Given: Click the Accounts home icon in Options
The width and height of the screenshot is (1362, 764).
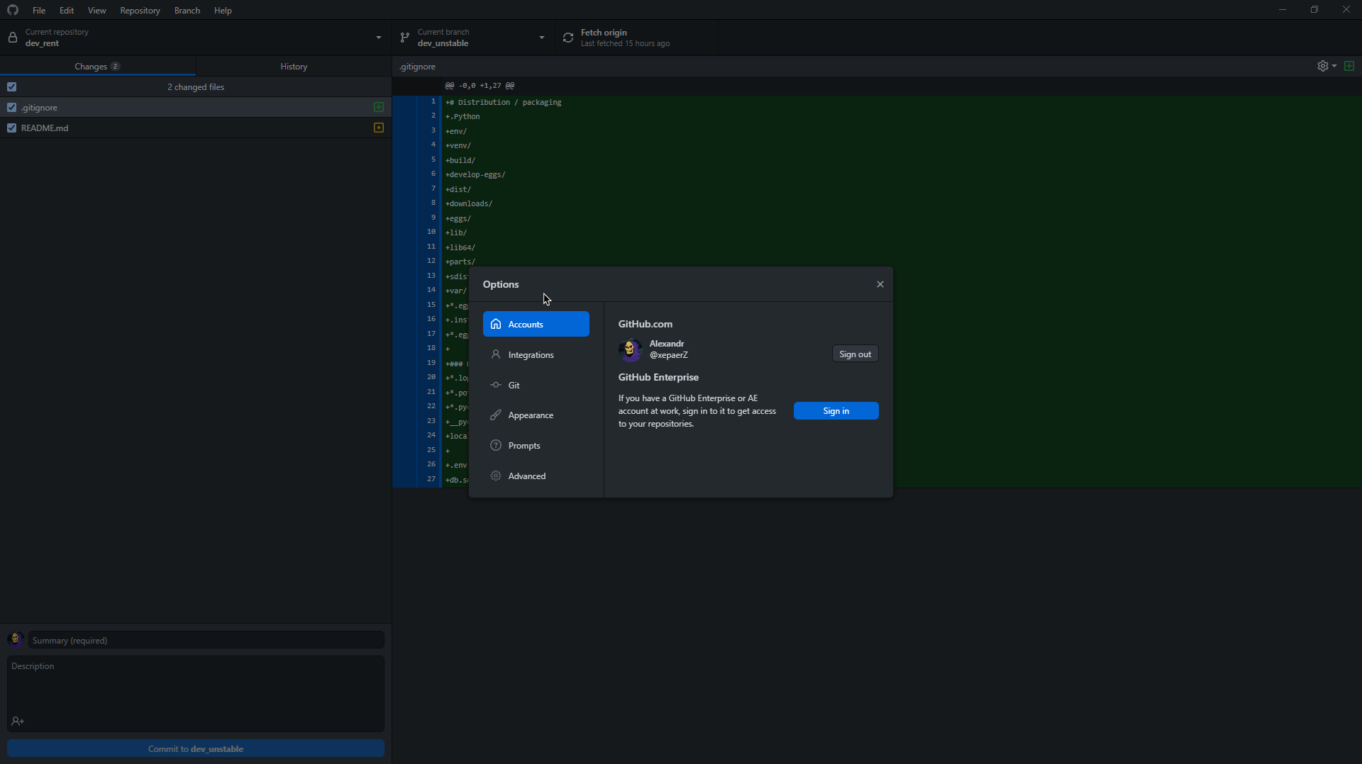Looking at the screenshot, I should coord(496,324).
